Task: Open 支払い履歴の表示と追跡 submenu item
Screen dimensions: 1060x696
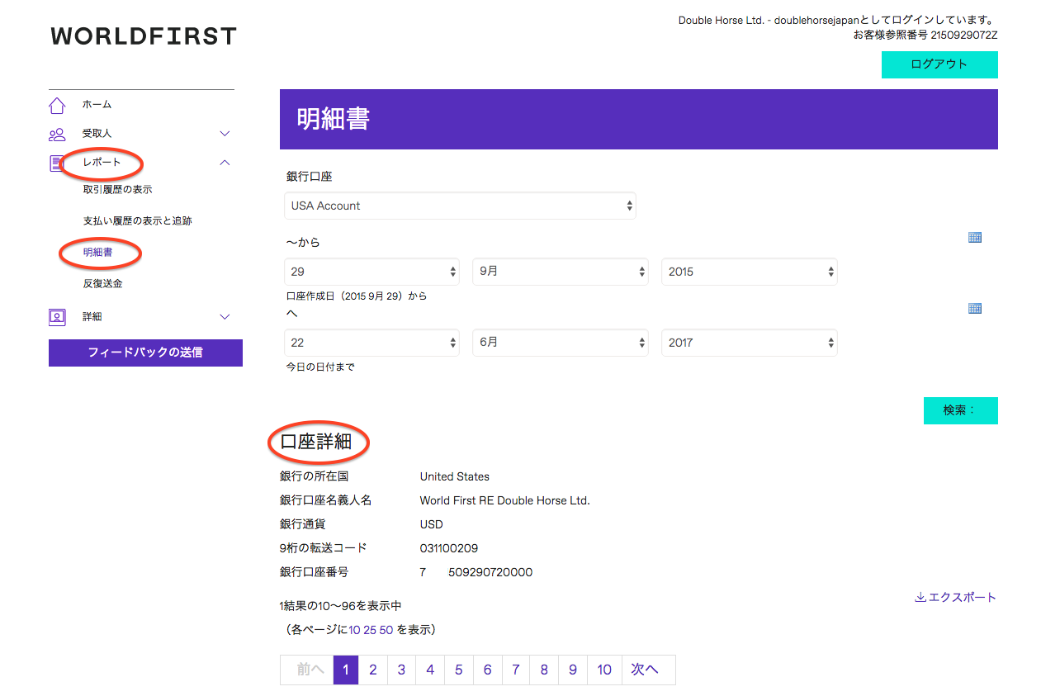Action: click(137, 221)
